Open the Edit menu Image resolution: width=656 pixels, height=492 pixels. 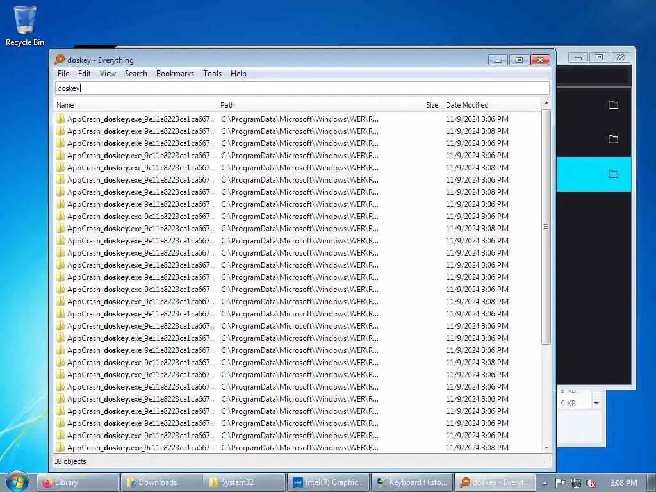(x=84, y=74)
